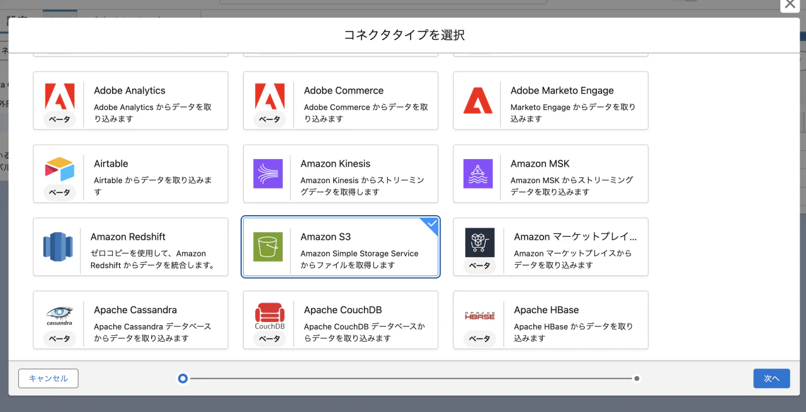Click the Amazon Simple Storage Service description

360,259
